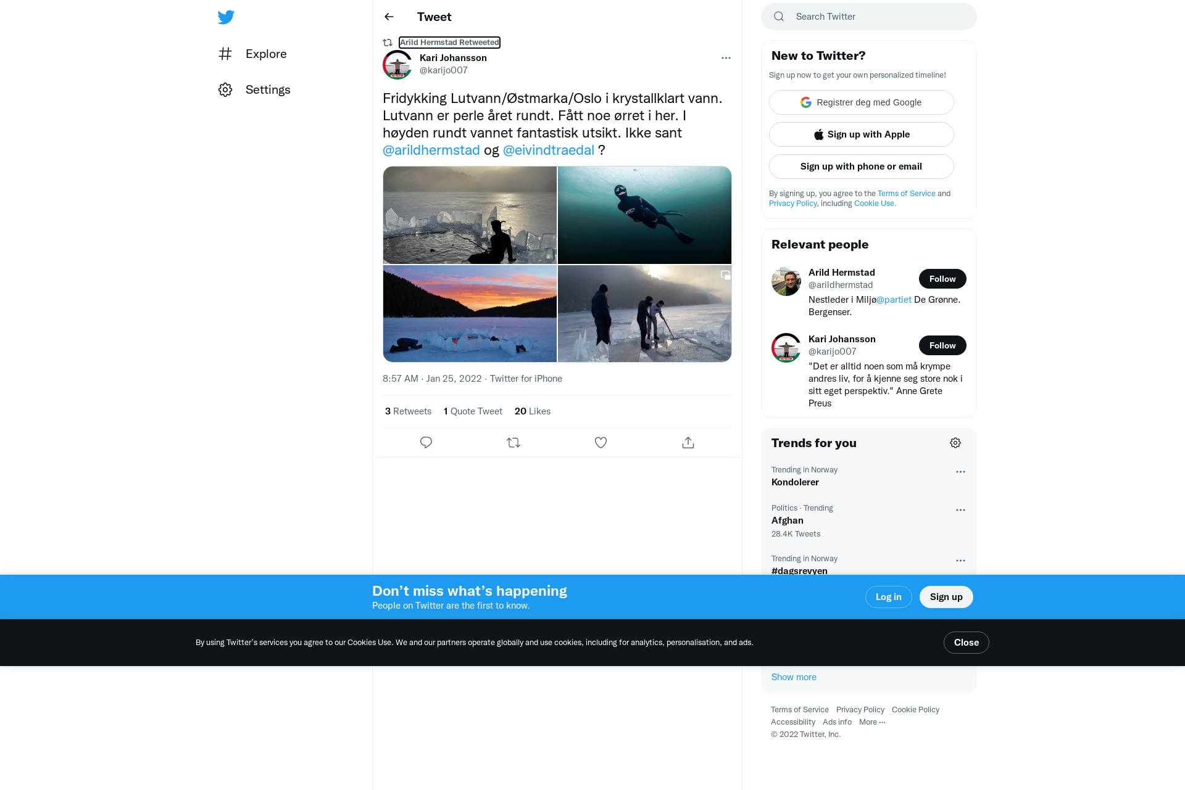Open the tweet's three-dot more menu
Screen dimensions: 1185x790
(726, 58)
